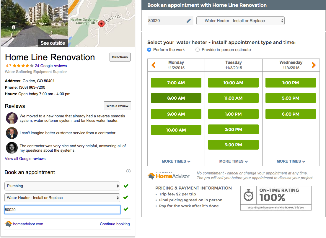Viewport: 326px width, 238px height.
Task: Click the Tuesday 11/3/2015 column header
Action: (x=234, y=65)
